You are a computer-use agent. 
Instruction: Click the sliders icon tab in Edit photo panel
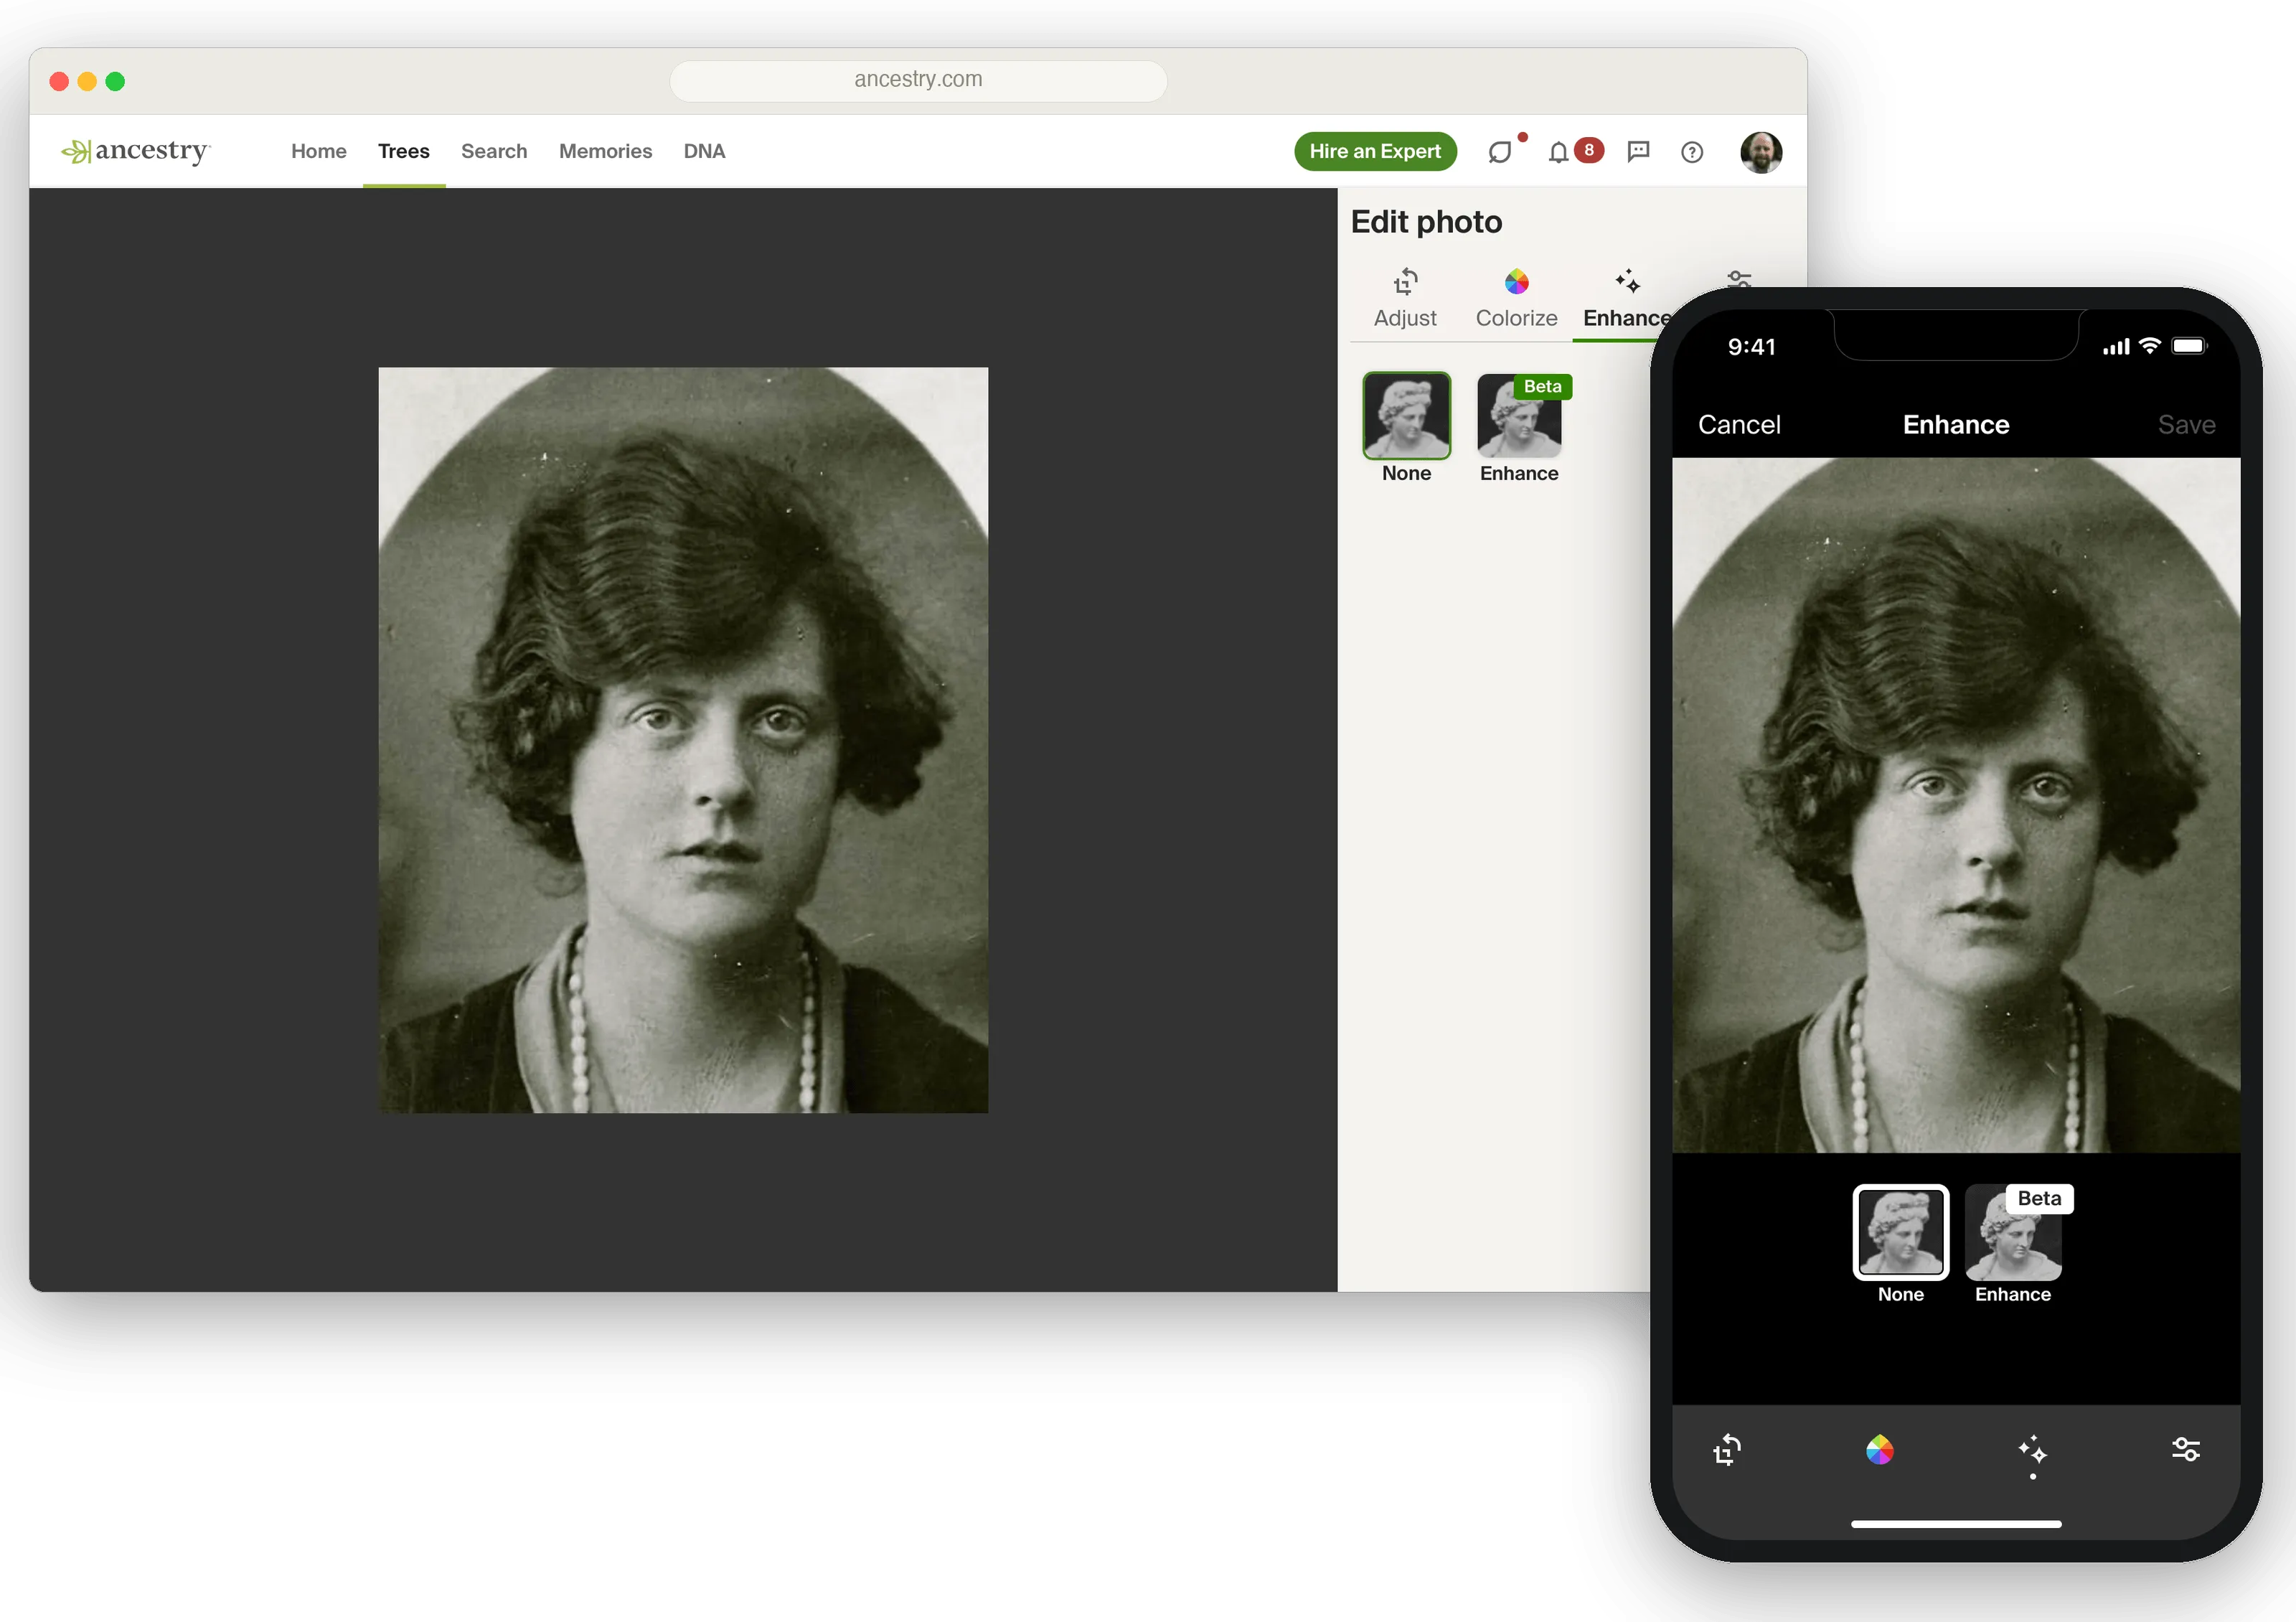[x=1739, y=279]
